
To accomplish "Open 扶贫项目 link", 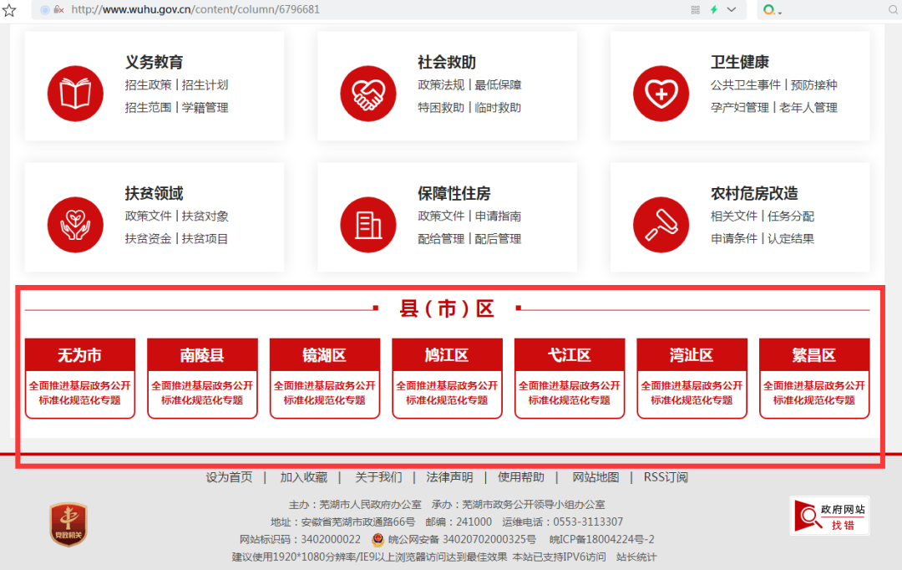I will tap(205, 239).
